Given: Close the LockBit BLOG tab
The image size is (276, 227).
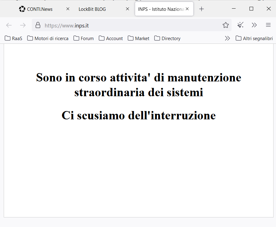Looking at the screenshot, I should [x=127, y=9].
